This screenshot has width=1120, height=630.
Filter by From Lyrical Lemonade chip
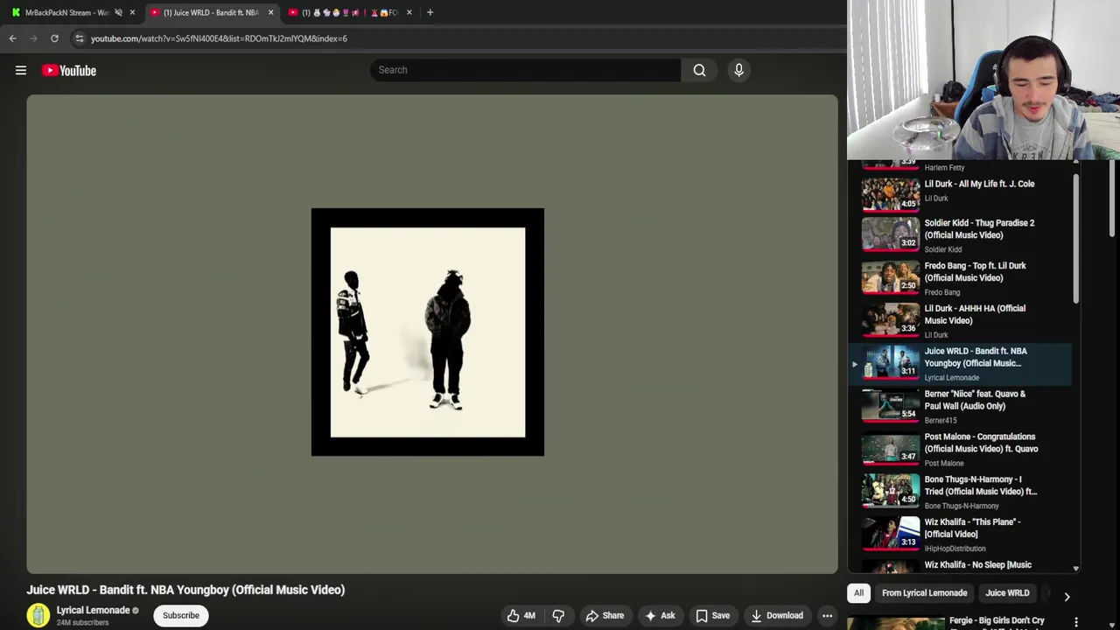[x=924, y=593]
